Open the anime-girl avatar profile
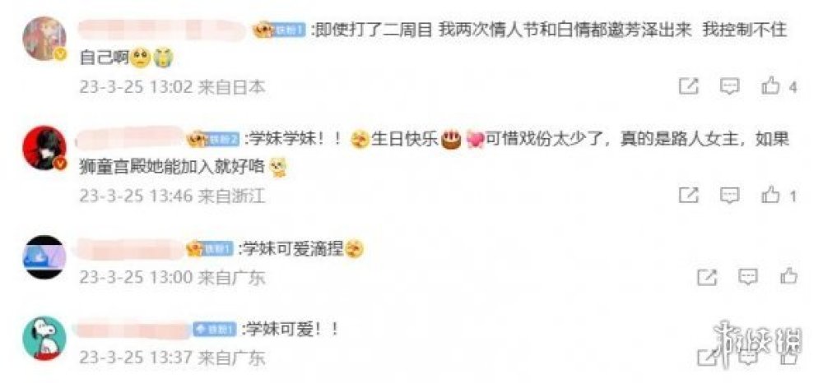Image resolution: width=823 pixels, height=383 pixels. click(44, 39)
